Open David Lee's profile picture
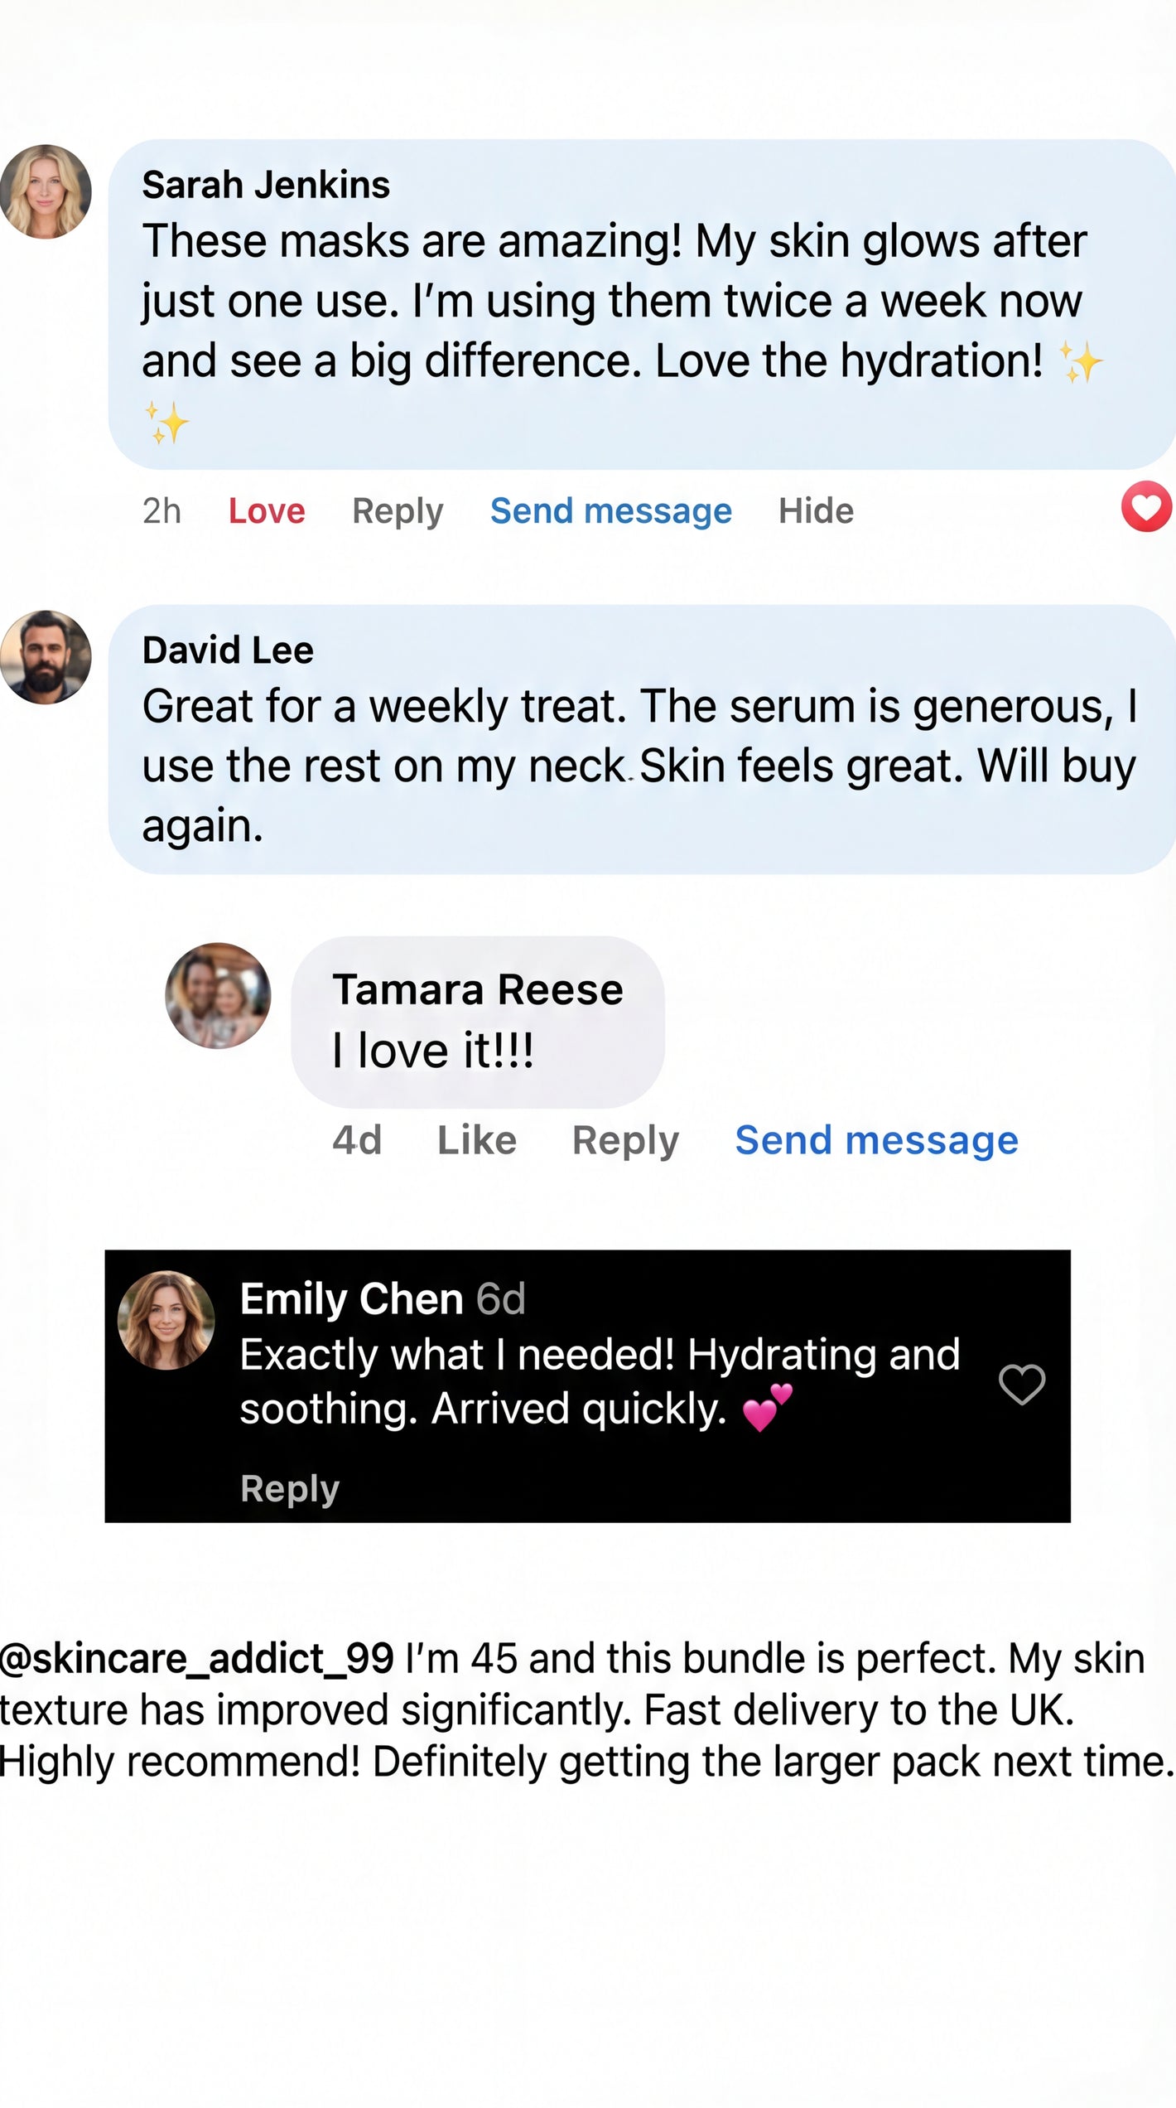The height and width of the screenshot is (2108, 1176). click(46, 658)
